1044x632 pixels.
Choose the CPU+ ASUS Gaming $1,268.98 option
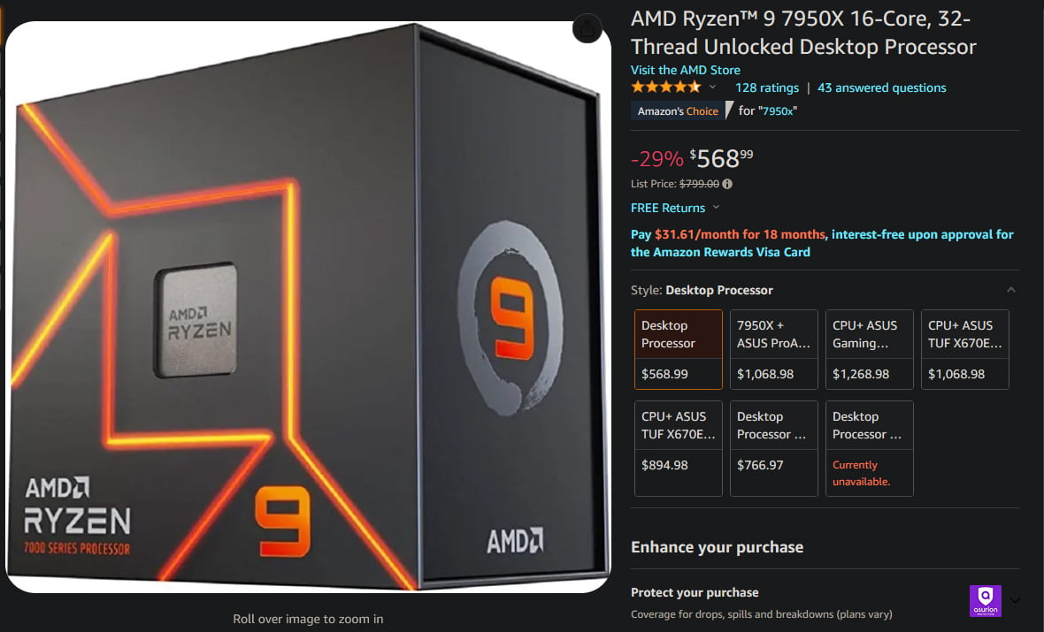869,349
